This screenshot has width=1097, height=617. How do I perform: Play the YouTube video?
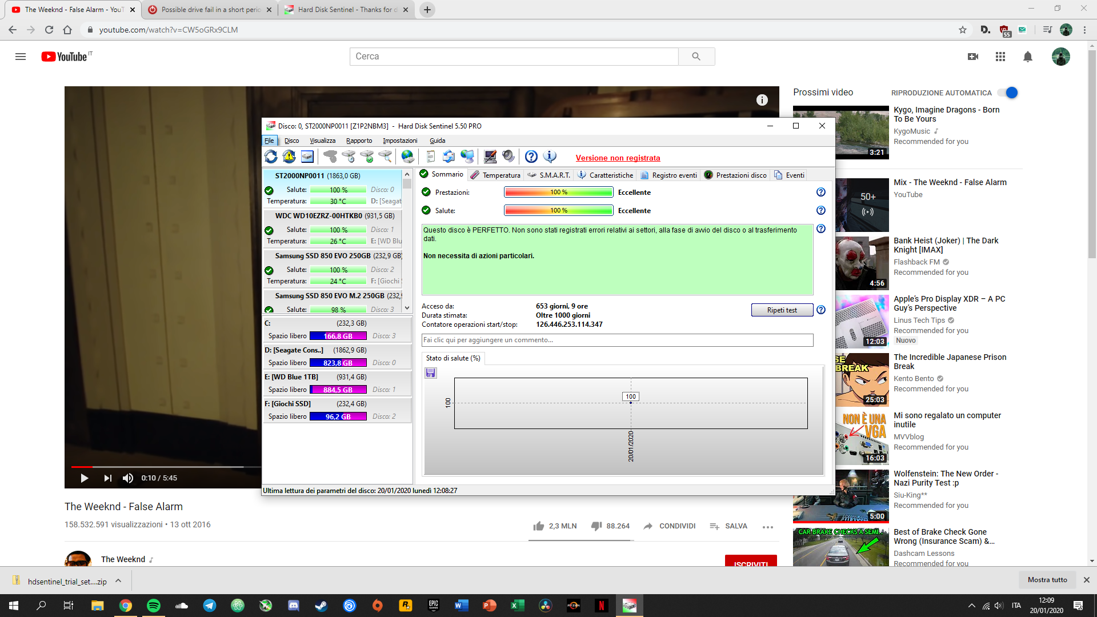pyautogui.click(x=84, y=478)
